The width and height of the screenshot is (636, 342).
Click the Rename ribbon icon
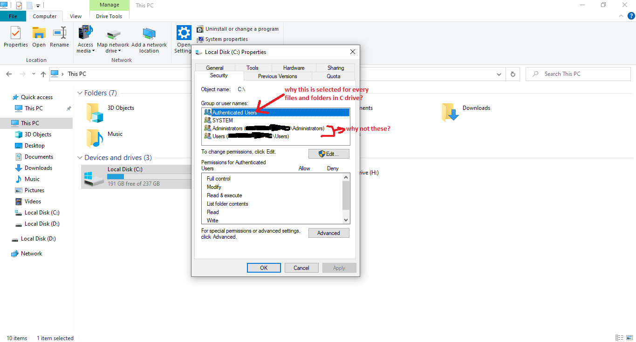tap(60, 34)
